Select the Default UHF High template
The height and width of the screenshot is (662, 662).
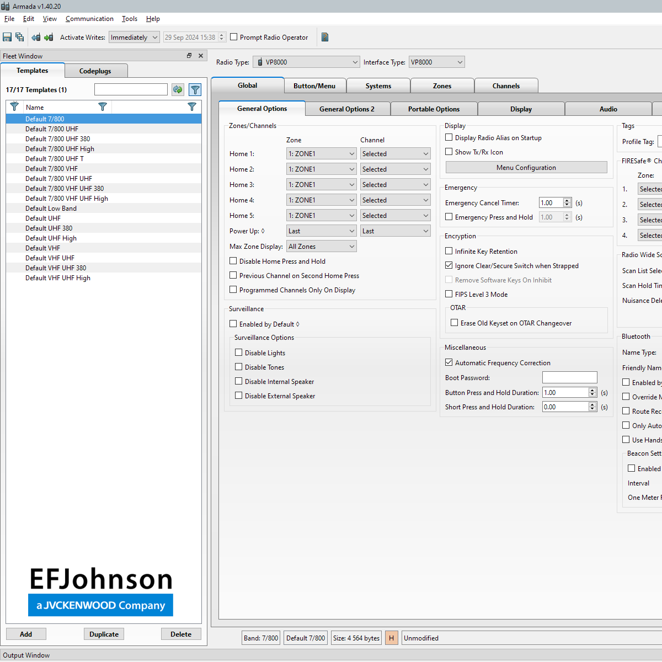click(51, 238)
